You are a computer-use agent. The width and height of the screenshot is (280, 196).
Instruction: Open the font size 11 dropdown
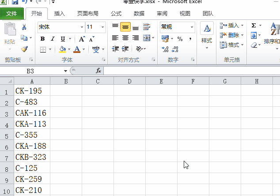coord(102,27)
